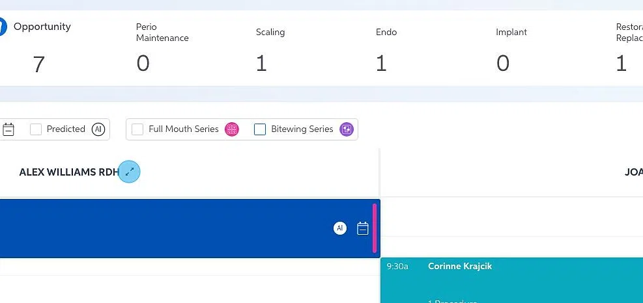The width and height of the screenshot is (643, 303).
Task: Select the Endo metric count
Action: click(x=381, y=64)
